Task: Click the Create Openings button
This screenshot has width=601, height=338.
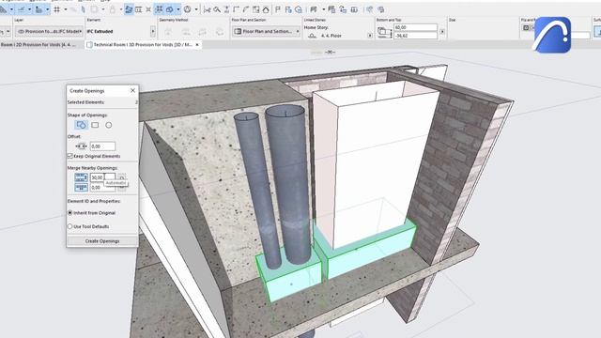Action: click(x=102, y=241)
